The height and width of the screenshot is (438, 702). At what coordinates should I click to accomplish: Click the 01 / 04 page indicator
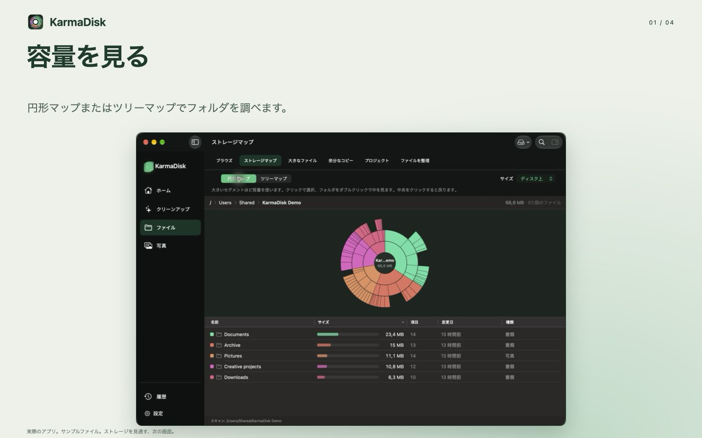coord(661,22)
